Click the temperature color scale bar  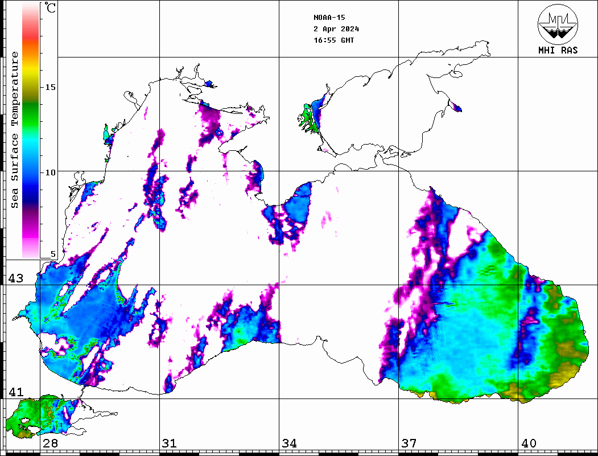[31, 131]
